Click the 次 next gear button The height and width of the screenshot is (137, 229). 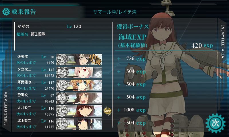coord(216,123)
